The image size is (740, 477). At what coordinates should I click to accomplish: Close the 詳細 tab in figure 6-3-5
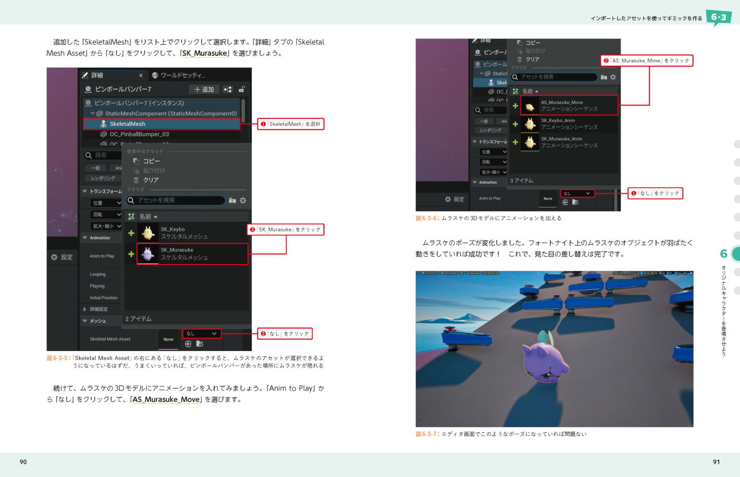point(141,76)
